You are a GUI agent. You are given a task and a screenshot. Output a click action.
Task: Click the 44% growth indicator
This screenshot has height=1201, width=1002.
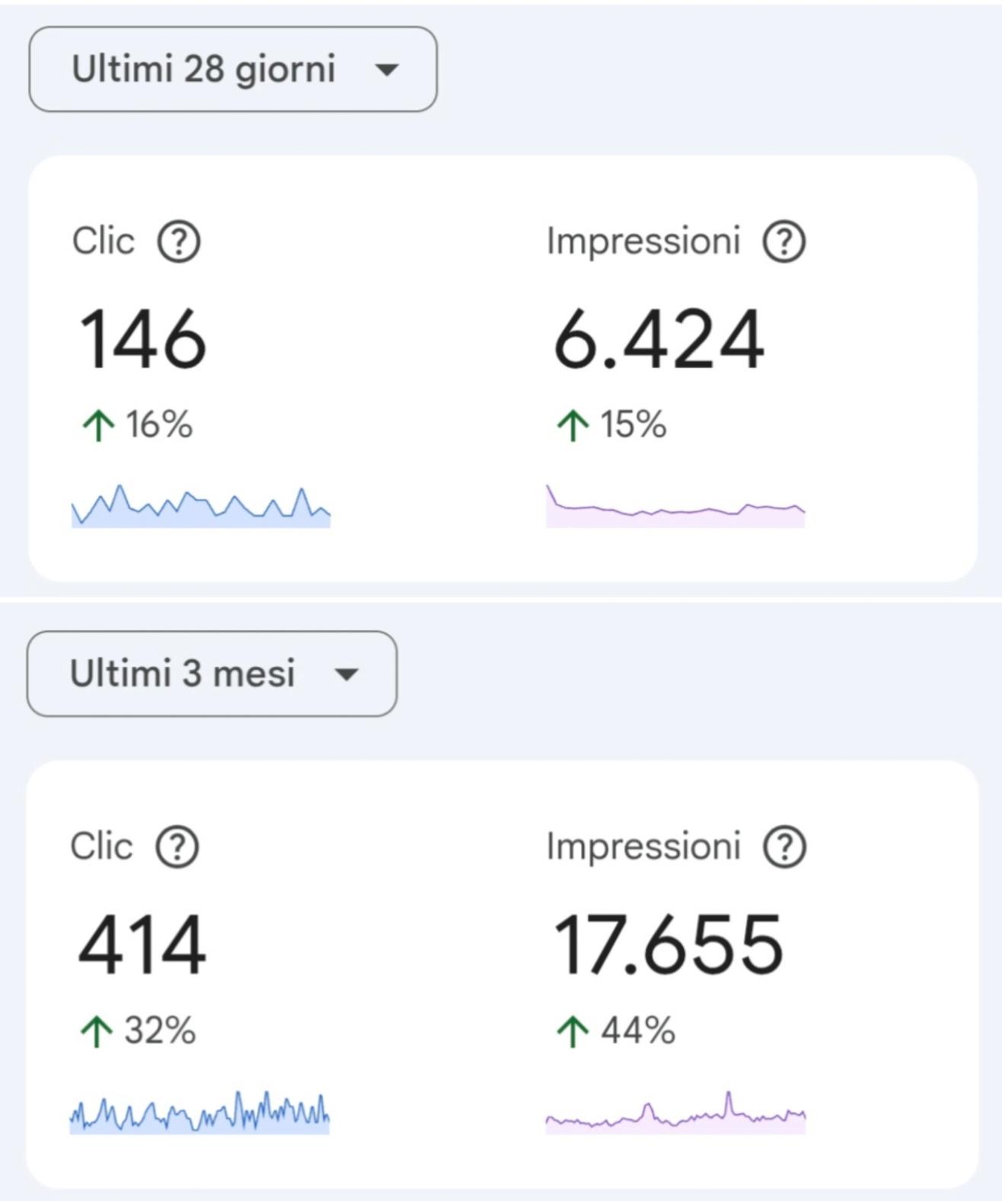617,1030
